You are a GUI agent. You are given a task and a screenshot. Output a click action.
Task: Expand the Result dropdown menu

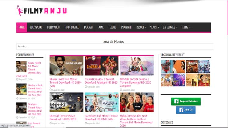[141, 27]
